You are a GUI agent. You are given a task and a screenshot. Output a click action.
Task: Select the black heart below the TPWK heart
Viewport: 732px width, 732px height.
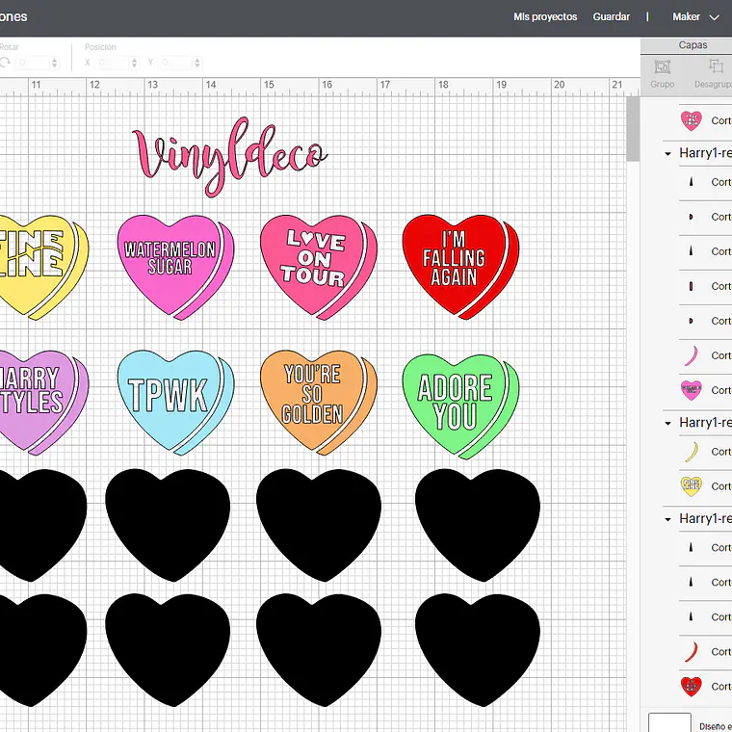168,525
